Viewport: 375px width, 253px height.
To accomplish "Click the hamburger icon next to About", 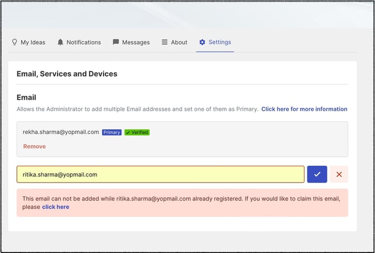I will [x=165, y=42].
